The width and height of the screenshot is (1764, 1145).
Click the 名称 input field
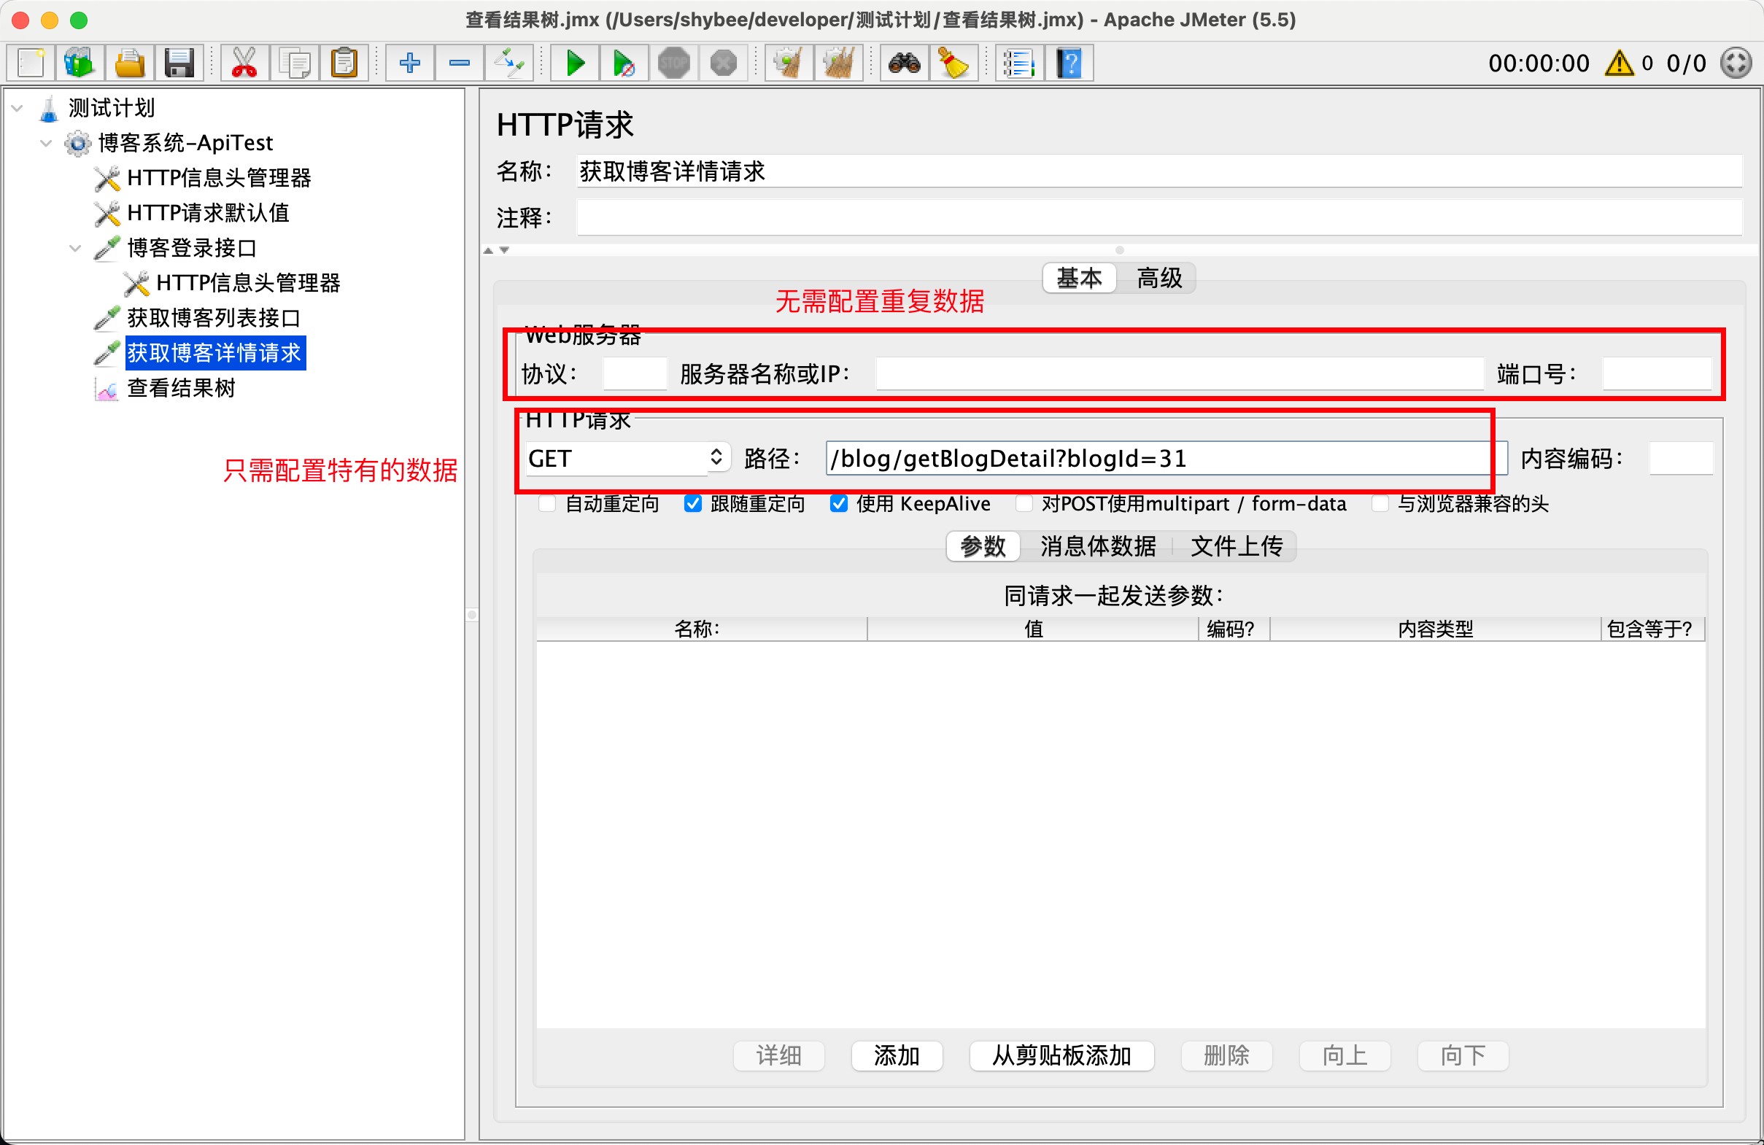point(1160,171)
